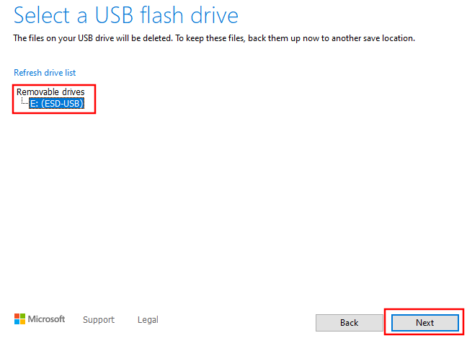Viewport: 467px width, 338px height.
Task: Click the yellow square of Microsoft logo
Action: point(22,322)
